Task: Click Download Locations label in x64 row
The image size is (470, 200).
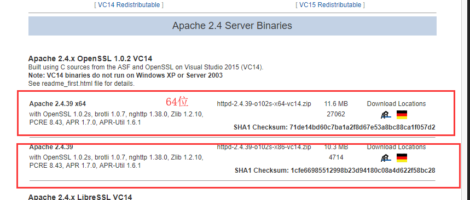Action: tap(396, 104)
